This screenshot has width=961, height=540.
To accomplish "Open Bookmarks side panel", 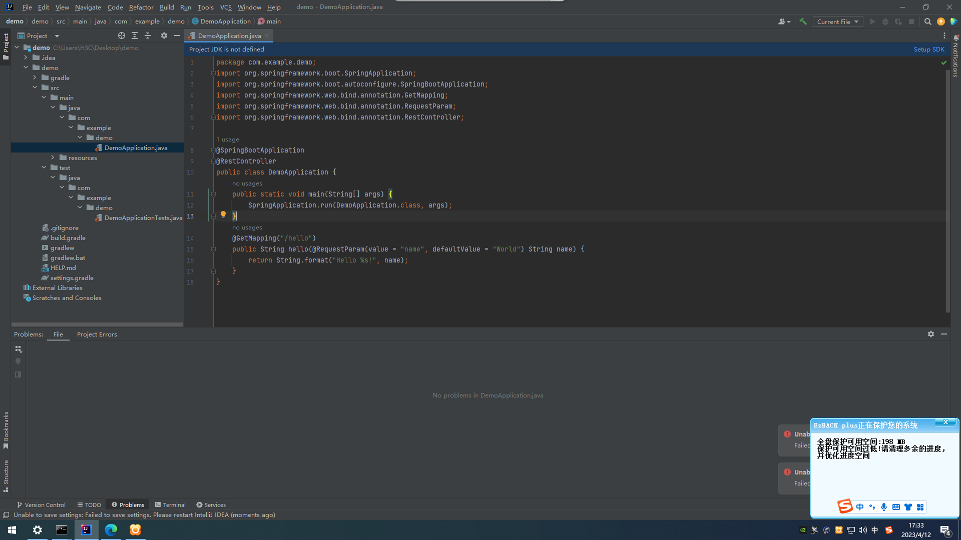I will (x=6, y=430).
